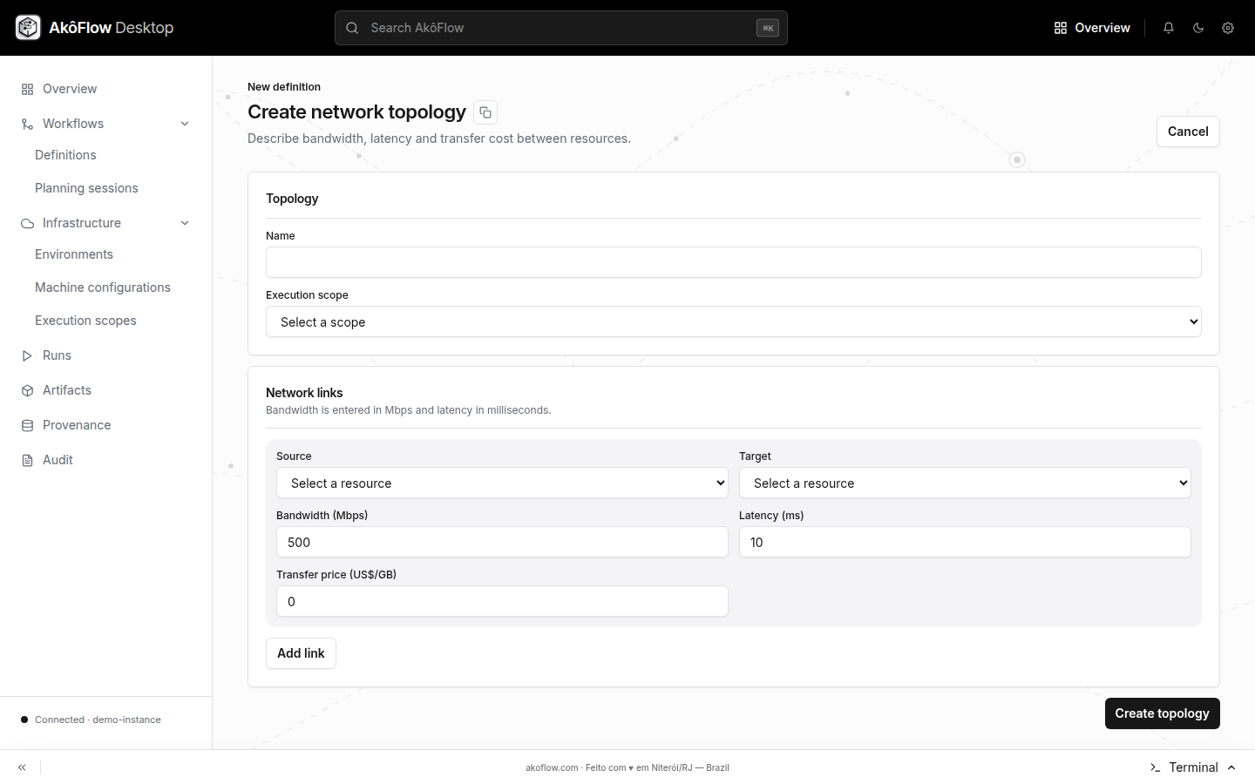Viewport: 1255px width, 784px height.
Task: Open Execution scopes page
Action: (85, 321)
